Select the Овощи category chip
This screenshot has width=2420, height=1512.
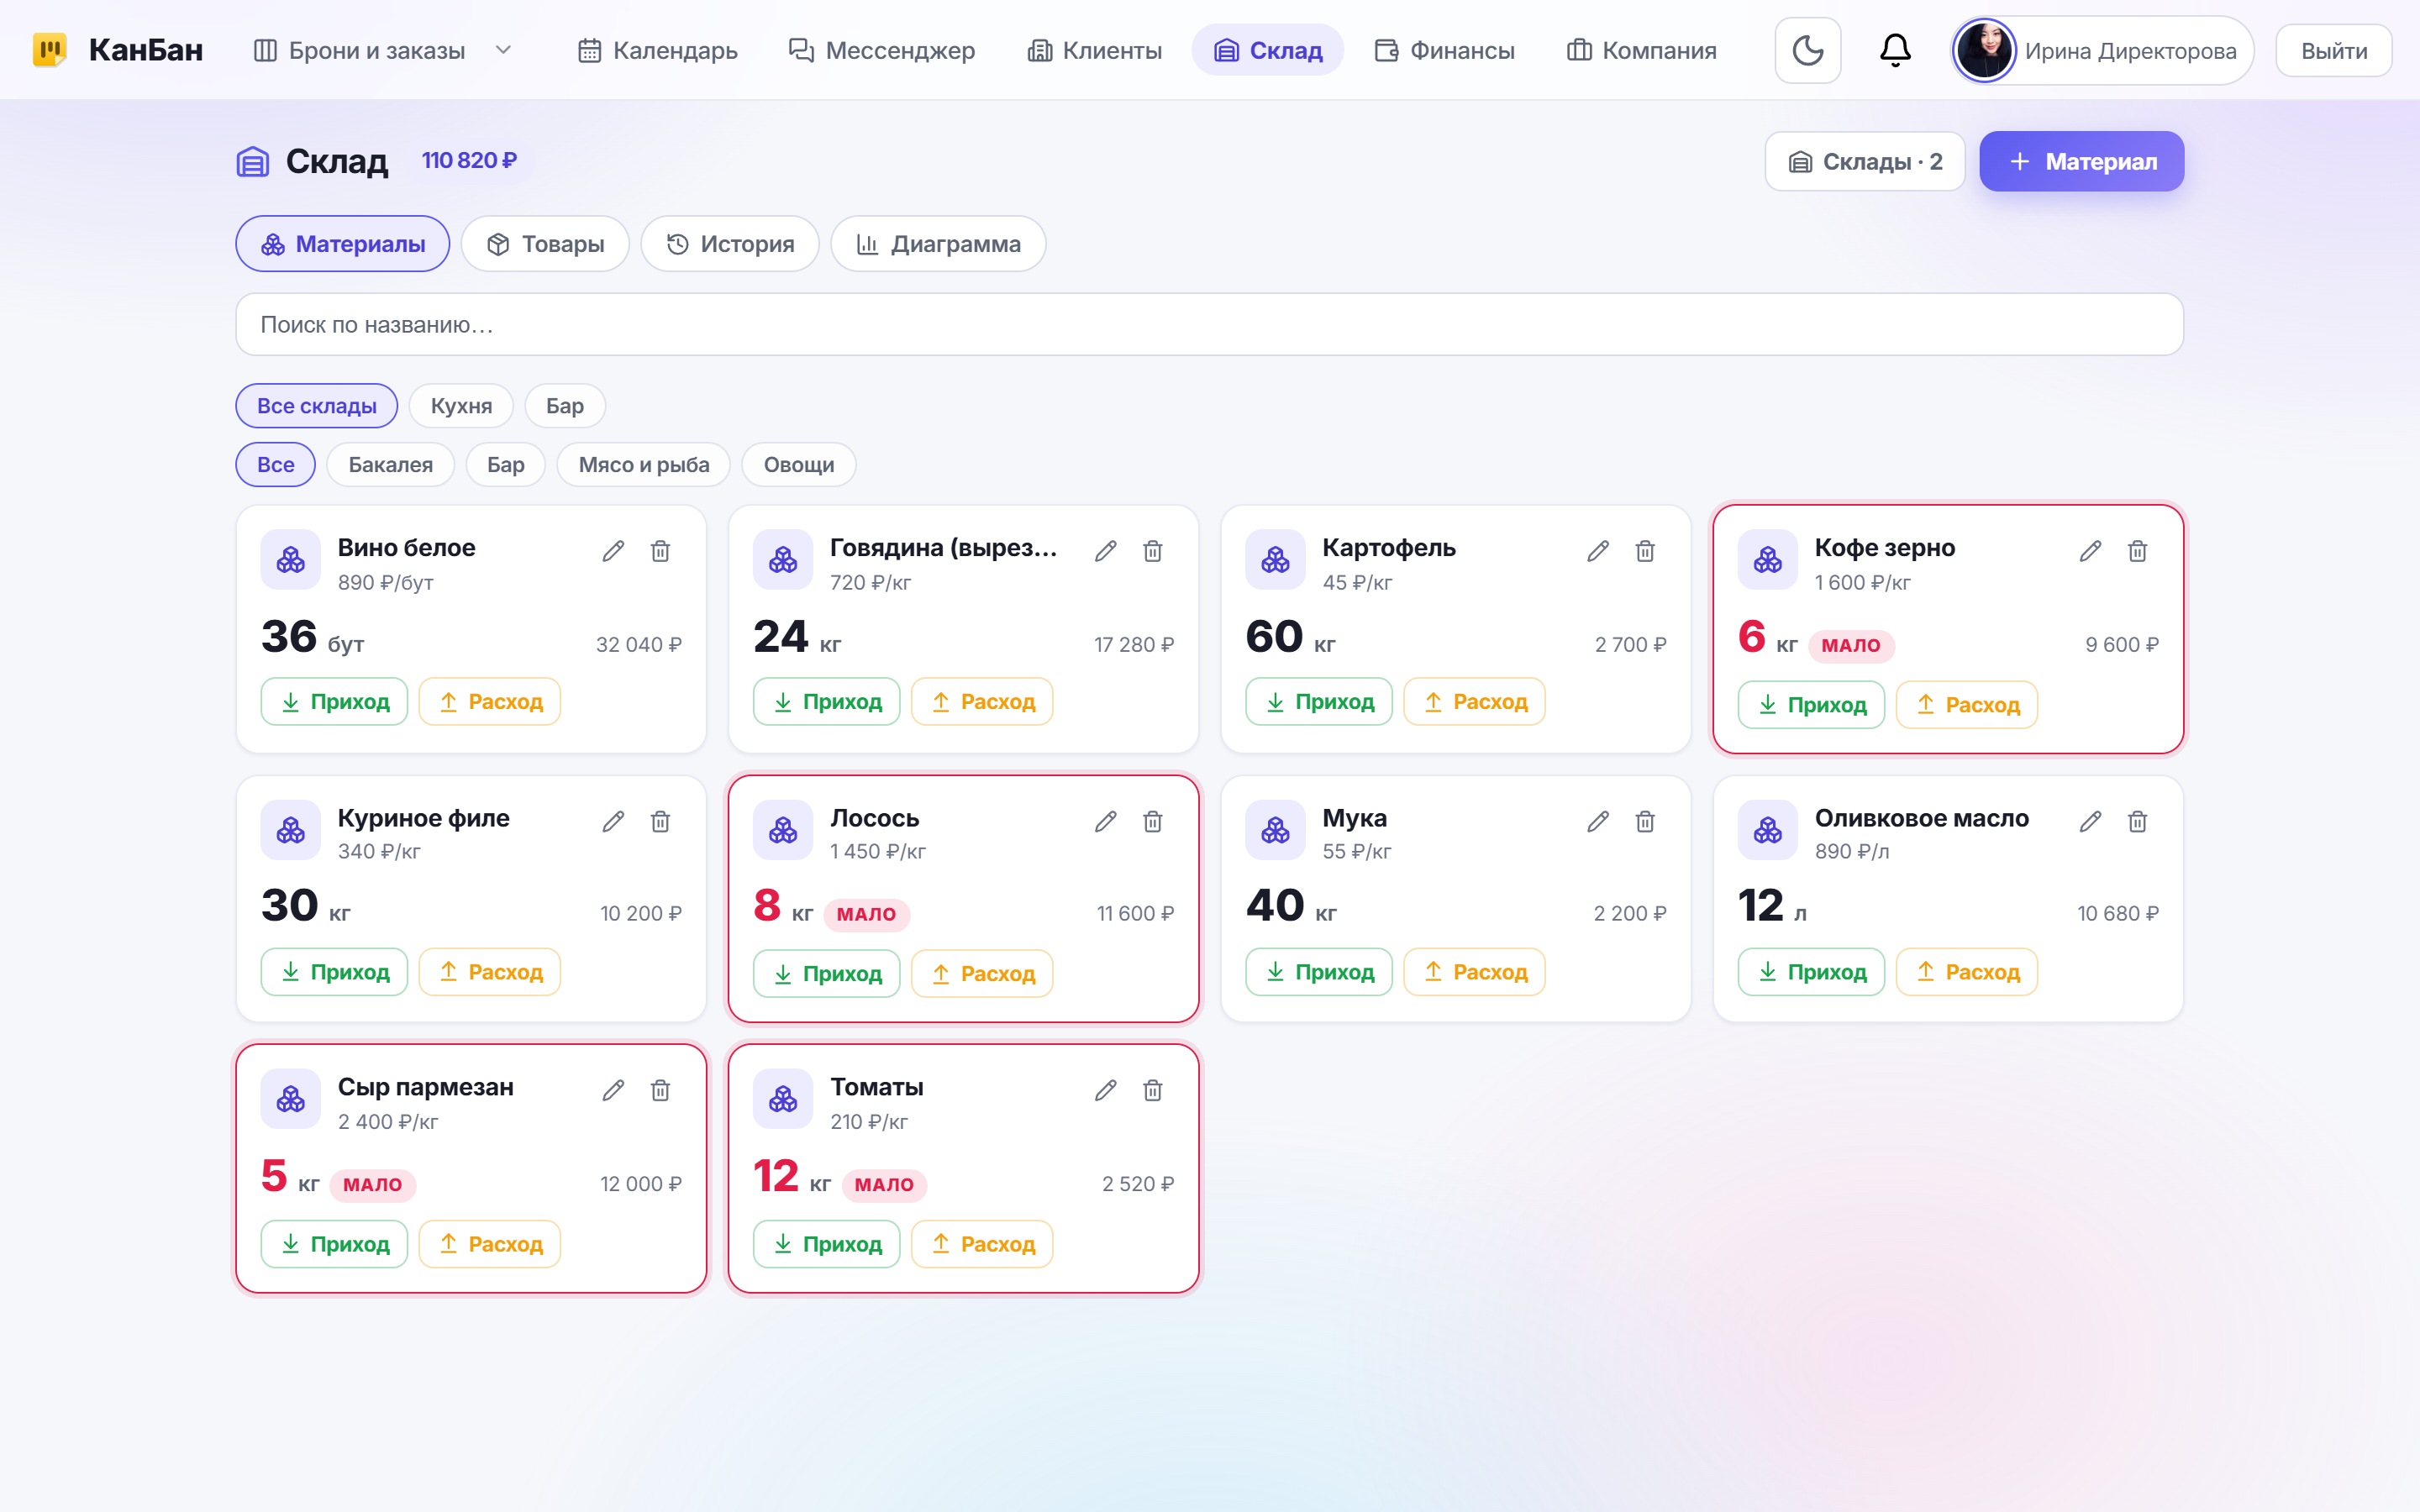coord(799,465)
